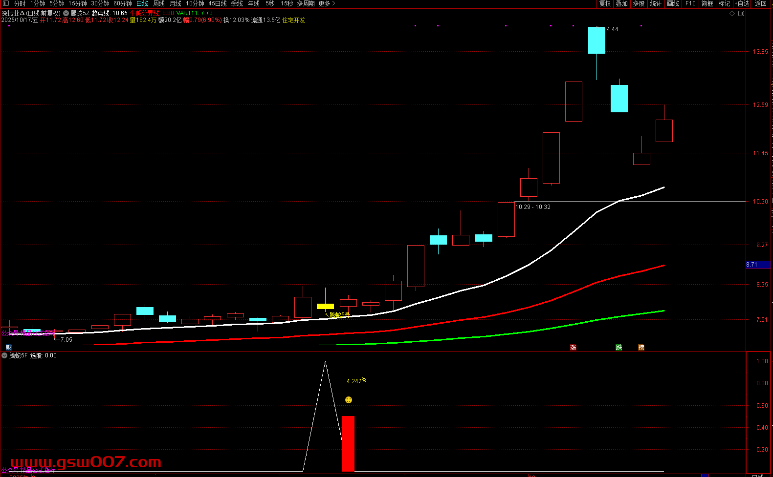The height and width of the screenshot is (477, 773).
Task: Select the 60分钟 period tab
Action: point(123,3)
